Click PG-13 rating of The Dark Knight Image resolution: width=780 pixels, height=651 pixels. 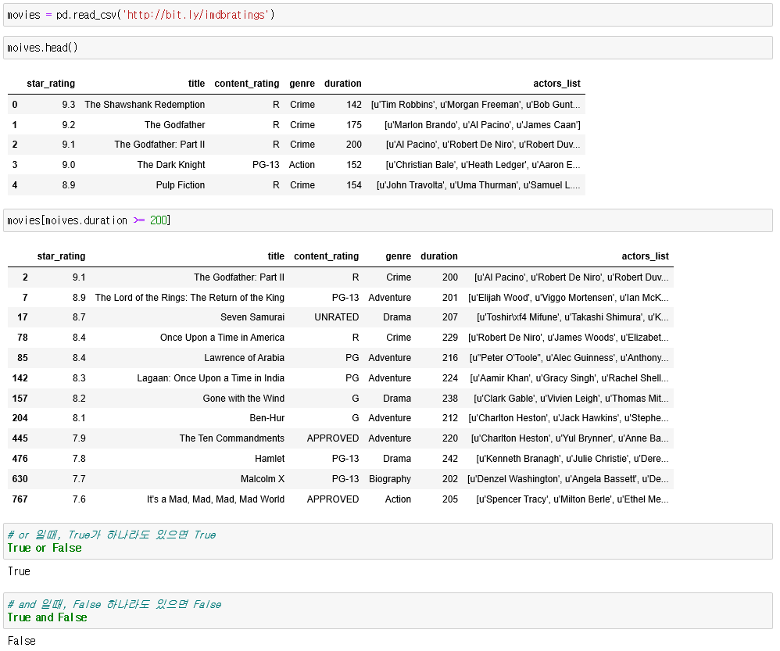(266, 165)
